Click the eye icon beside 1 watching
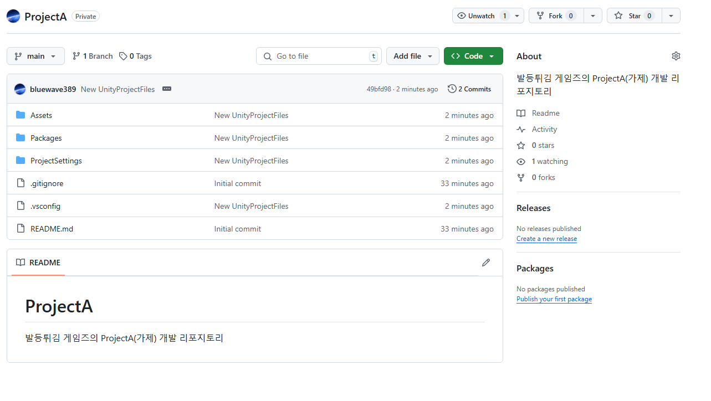Screen dimensions: 711x401 tap(521, 161)
